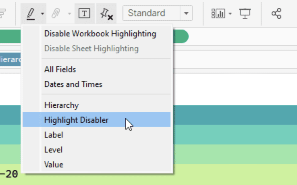Image resolution: width=297 pixels, height=185 pixels.
Task: Toggle the Show Mark Labels button
Action: click(84, 14)
